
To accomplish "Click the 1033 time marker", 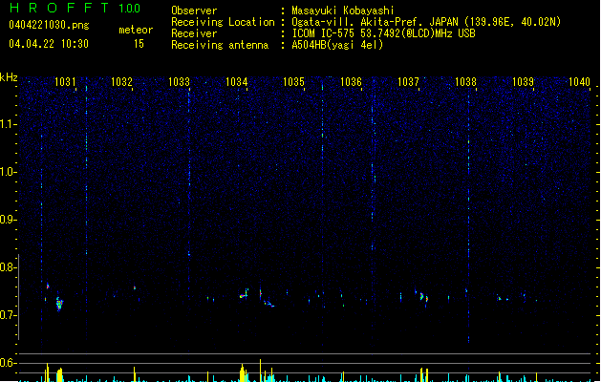I will point(179,81).
